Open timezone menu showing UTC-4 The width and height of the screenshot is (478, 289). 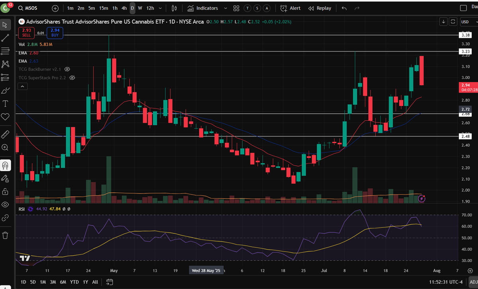pos(447,282)
